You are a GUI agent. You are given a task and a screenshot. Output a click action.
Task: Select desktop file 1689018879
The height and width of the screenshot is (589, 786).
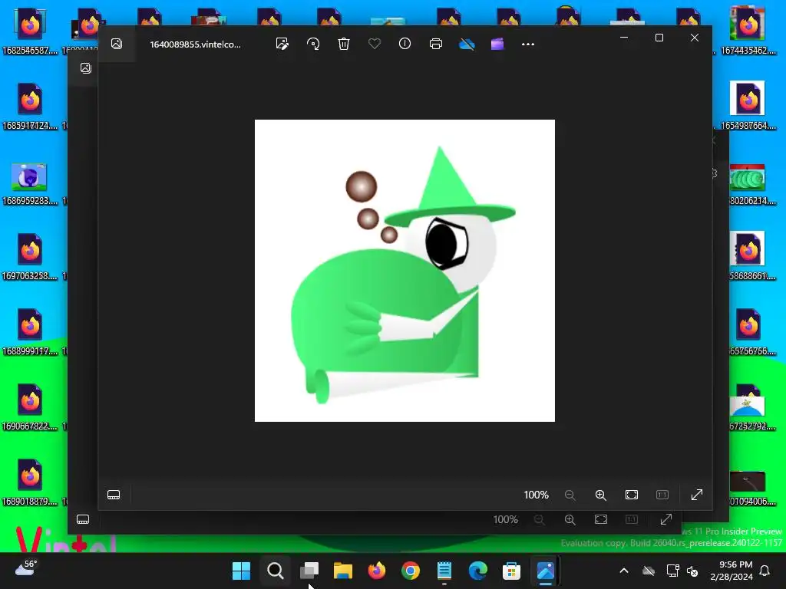30,482
